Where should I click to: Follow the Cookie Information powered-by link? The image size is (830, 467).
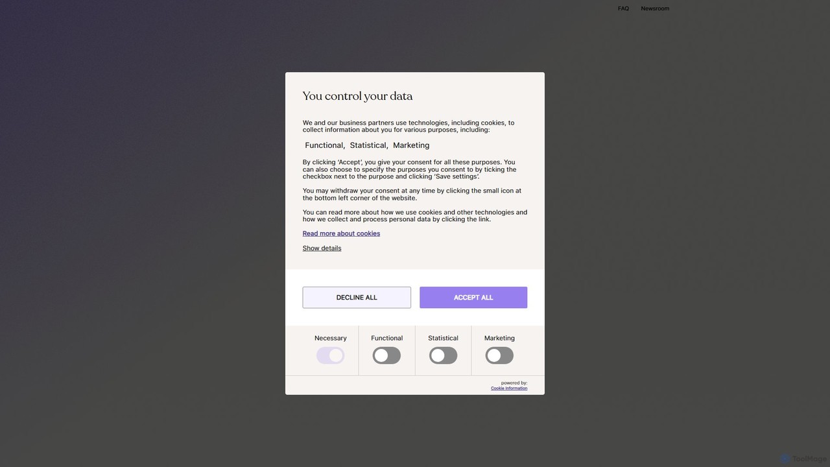(x=509, y=389)
